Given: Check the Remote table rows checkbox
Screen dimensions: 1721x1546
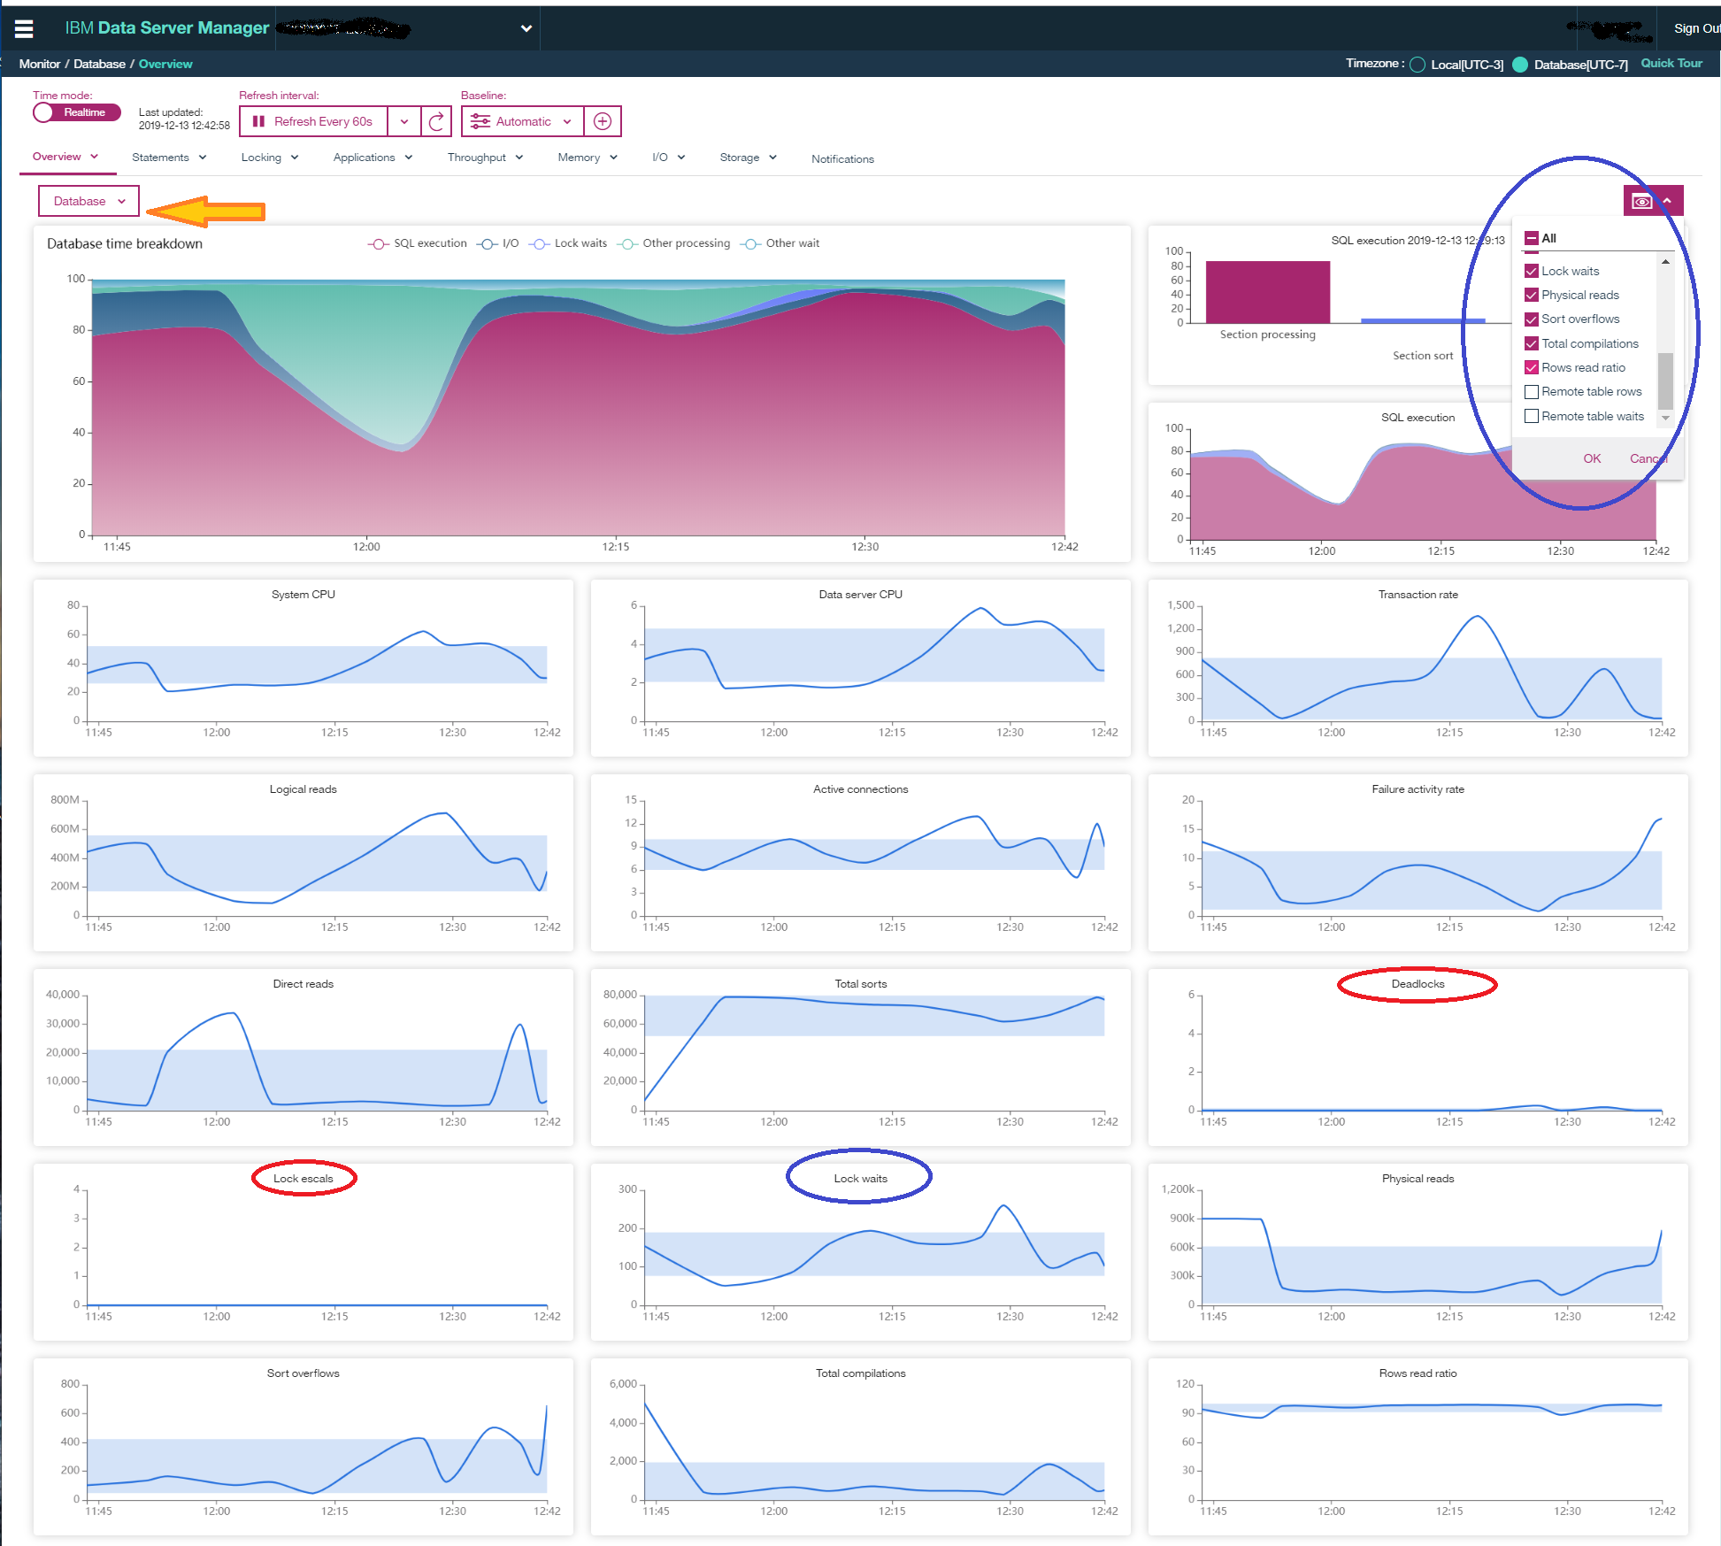Looking at the screenshot, I should [x=1532, y=392].
